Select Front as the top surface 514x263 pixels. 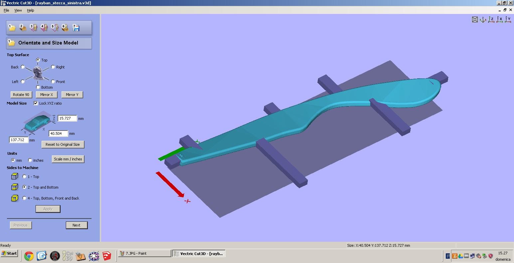coord(53,82)
